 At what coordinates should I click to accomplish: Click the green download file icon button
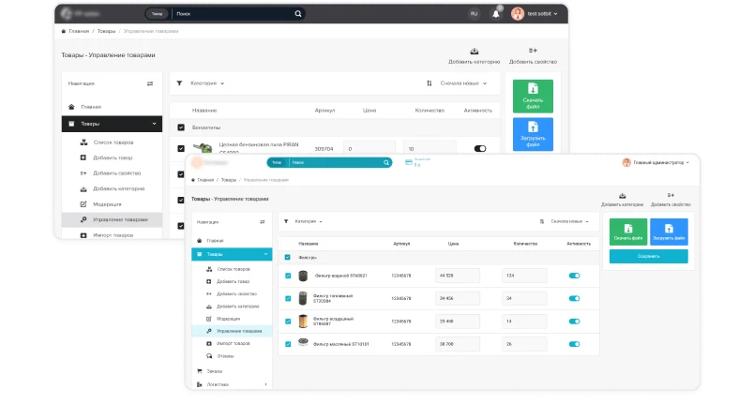pyautogui.click(x=533, y=96)
